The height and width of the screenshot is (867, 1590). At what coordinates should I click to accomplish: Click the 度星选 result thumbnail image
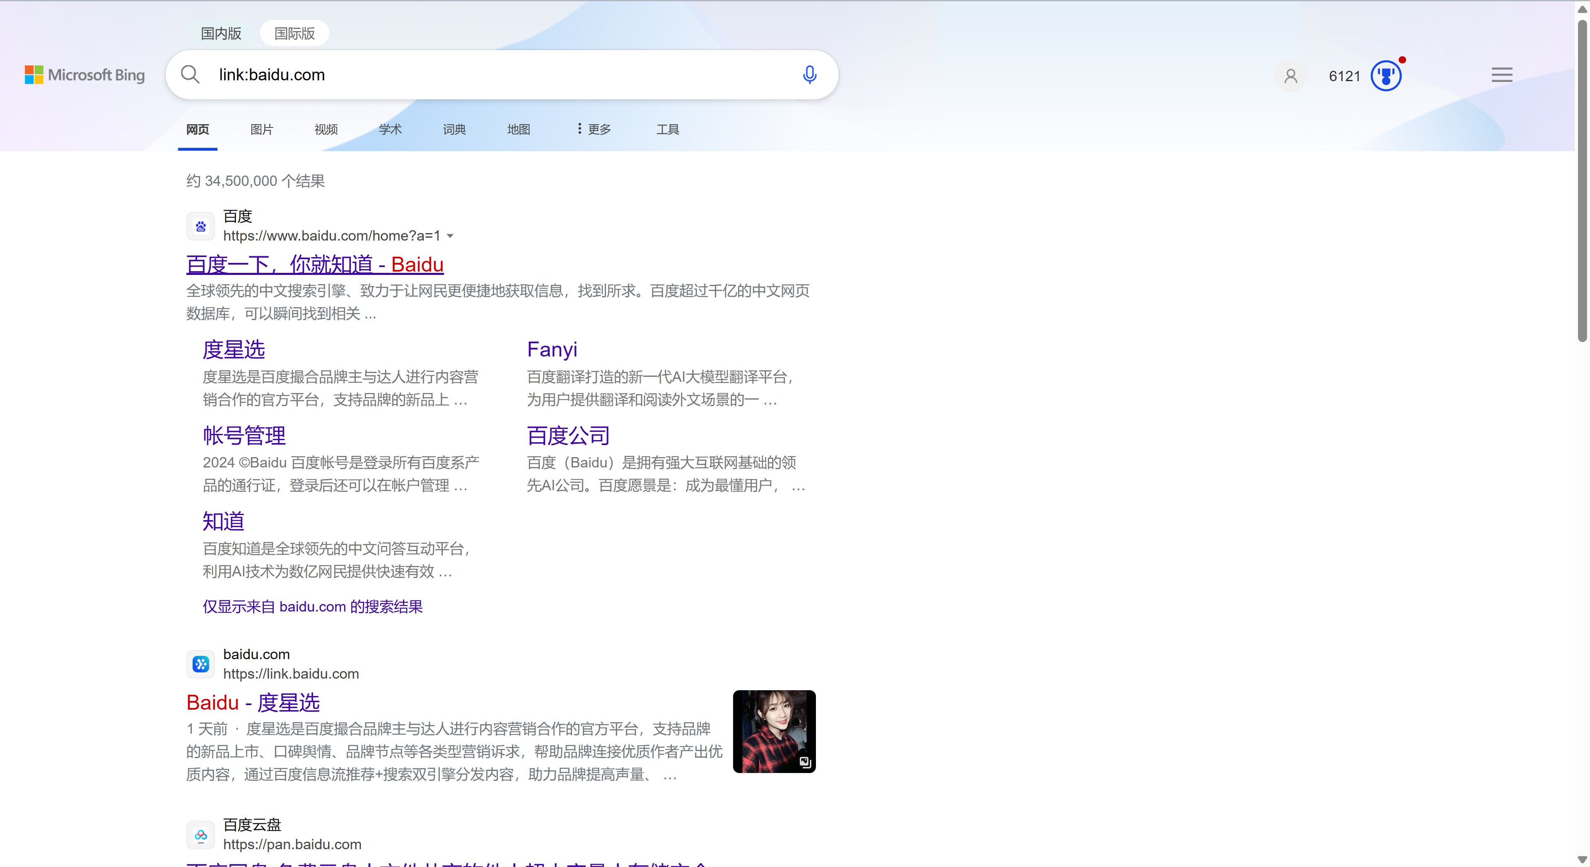(774, 731)
